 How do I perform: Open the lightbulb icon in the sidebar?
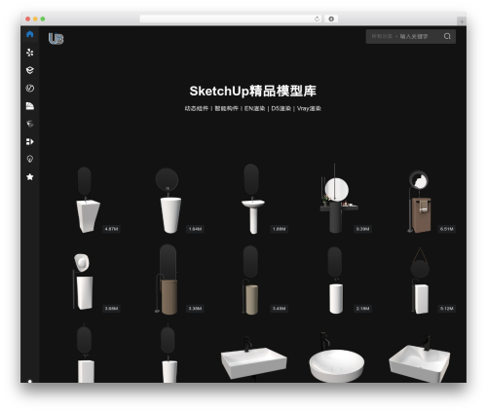pyautogui.click(x=30, y=159)
